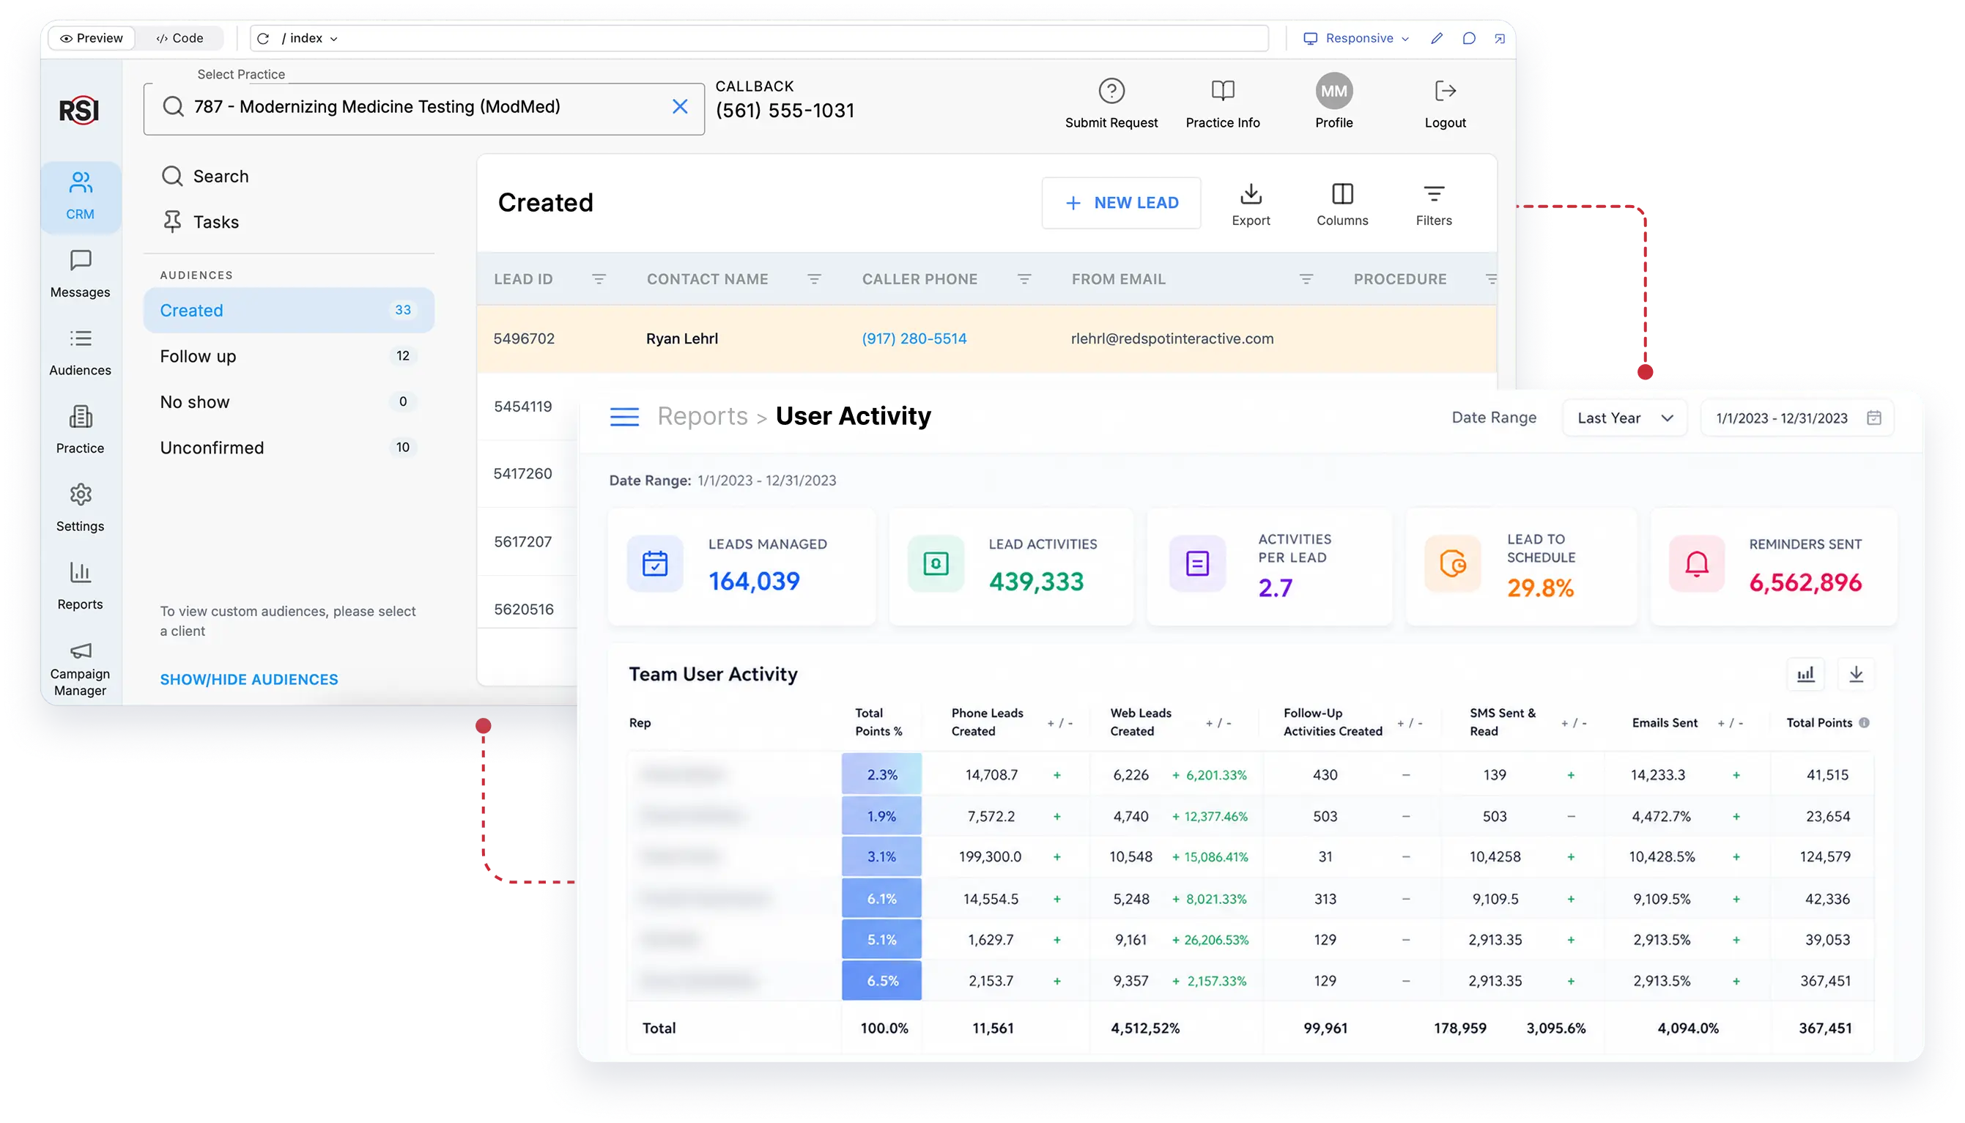Download the Team User Activity table
The height and width of the screenshot is (1123, 1965).
pyautogui.click(x=1856, y=674)
